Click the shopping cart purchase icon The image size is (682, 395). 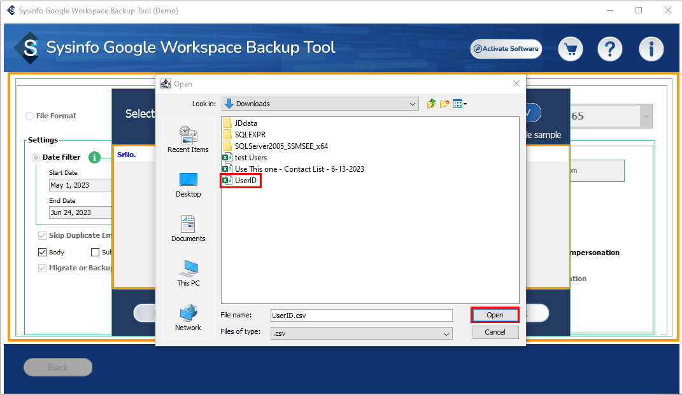point(570,49)
